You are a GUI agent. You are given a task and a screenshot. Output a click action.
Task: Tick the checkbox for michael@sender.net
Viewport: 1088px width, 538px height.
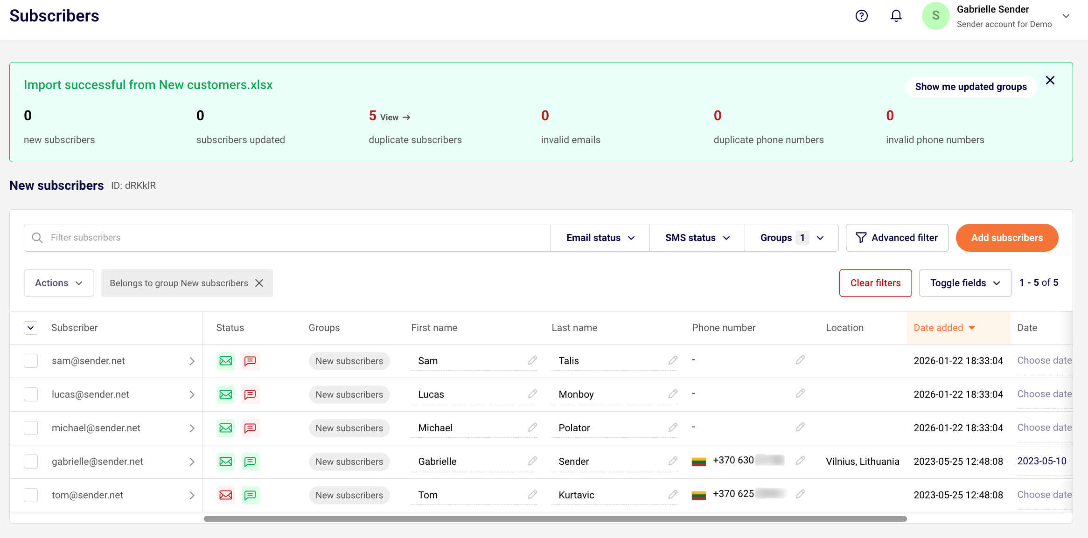coord(31,428)
